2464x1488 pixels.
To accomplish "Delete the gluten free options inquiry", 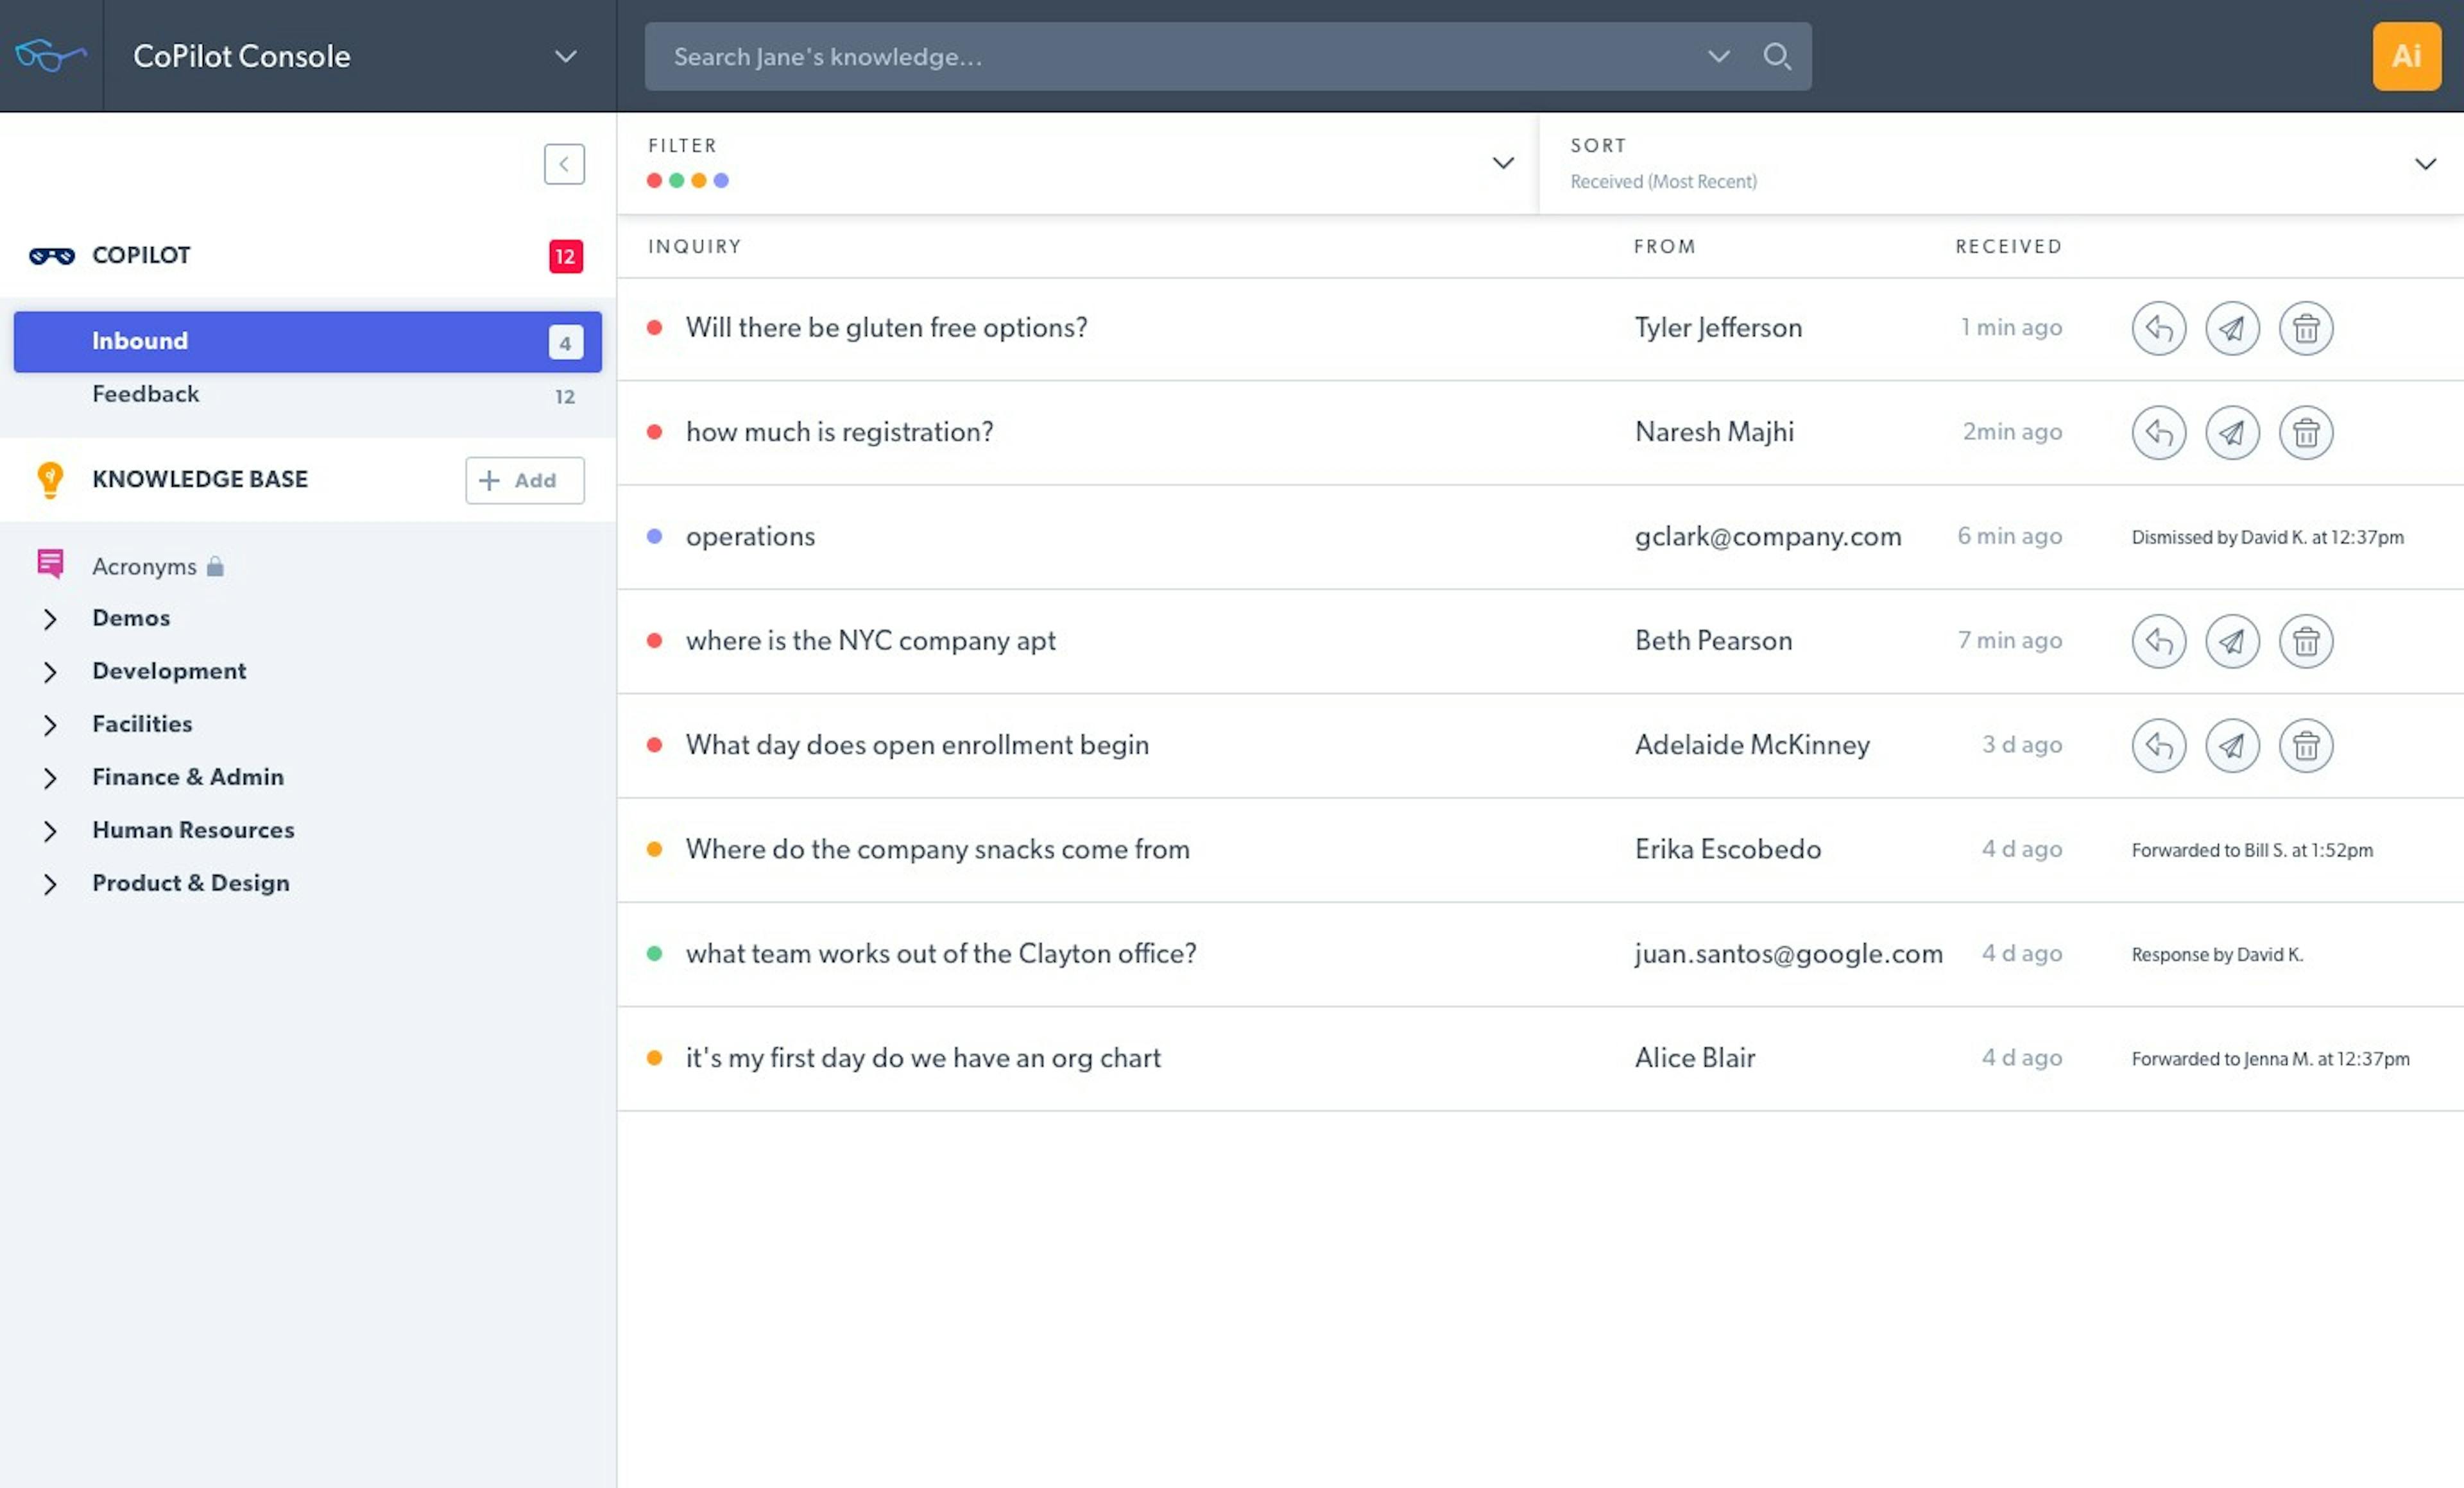I will click(x=2306, y=328).
